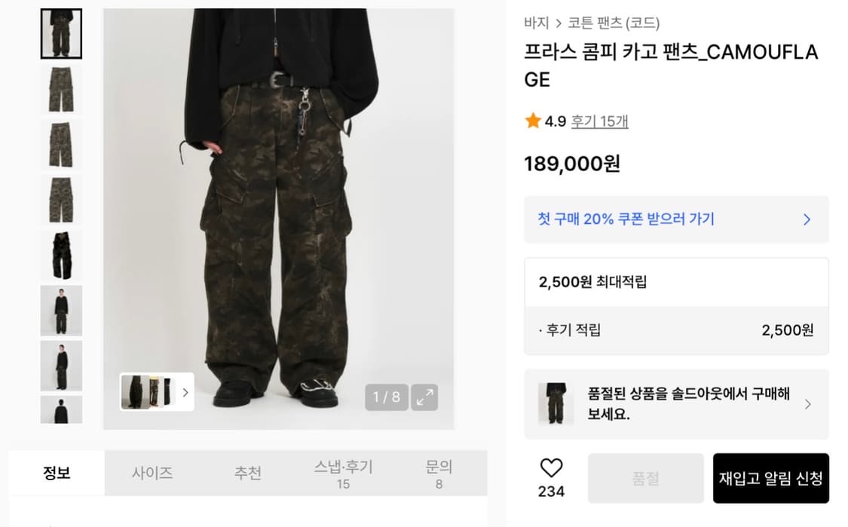Click the disabled 품절 button
848x527 pixels.
point(645,478)
